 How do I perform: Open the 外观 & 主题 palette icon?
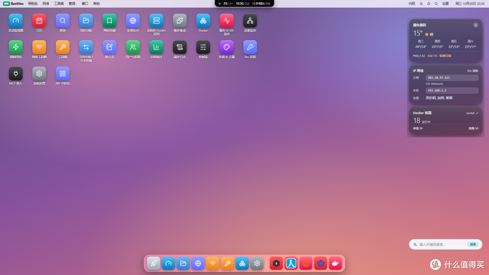click(x=227, y=47)
